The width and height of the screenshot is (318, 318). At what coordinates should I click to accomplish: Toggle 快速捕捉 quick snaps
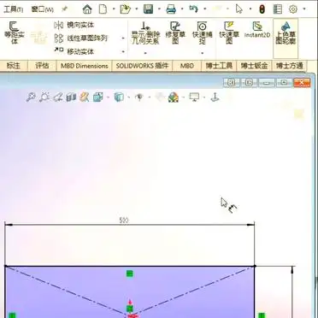click(203, 33)
